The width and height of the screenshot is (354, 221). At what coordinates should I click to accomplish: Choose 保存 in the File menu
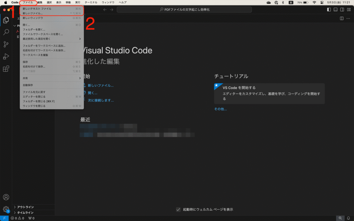[x=52, y=62]
